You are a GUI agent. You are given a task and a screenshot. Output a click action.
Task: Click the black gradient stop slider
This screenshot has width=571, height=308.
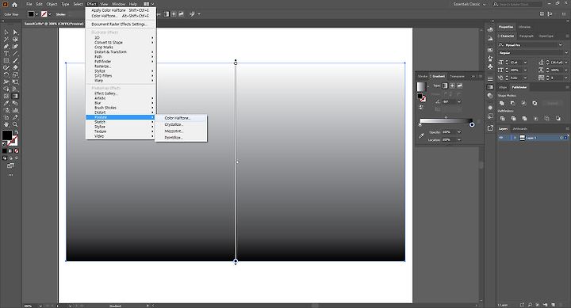tap(472, 125)
